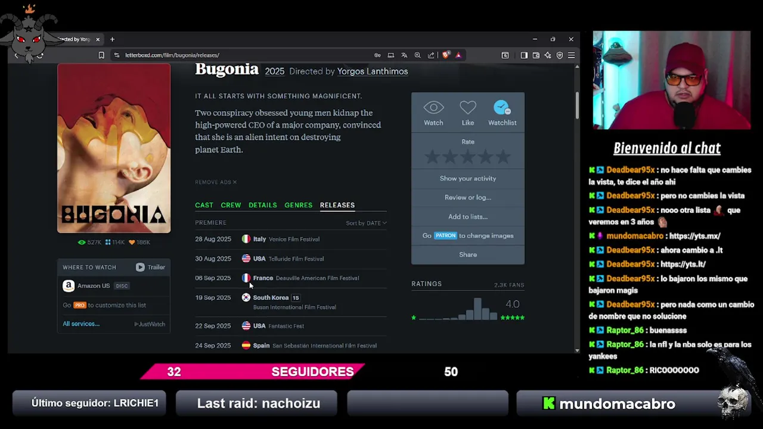763x429 pixels.
Task: Click the 4.0 average rating value
Action: tap(513, 304)
